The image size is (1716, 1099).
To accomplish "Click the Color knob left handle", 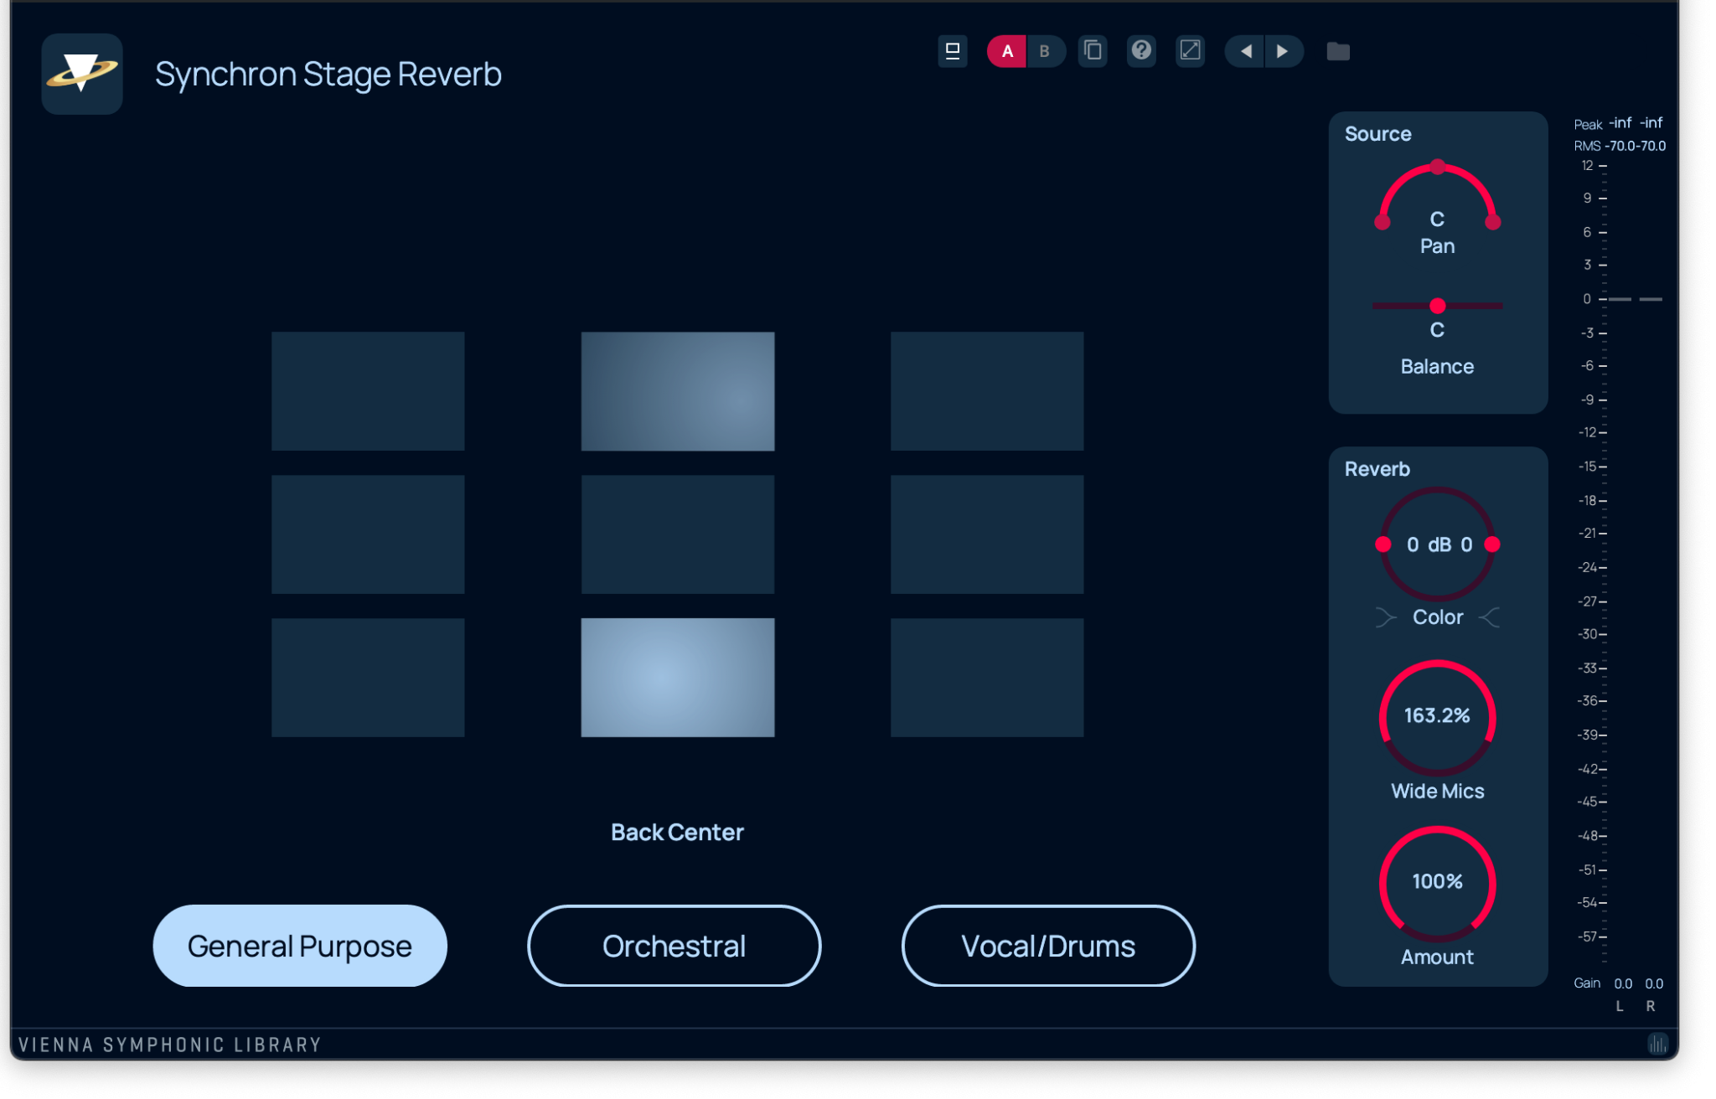I will (1383, 544).
